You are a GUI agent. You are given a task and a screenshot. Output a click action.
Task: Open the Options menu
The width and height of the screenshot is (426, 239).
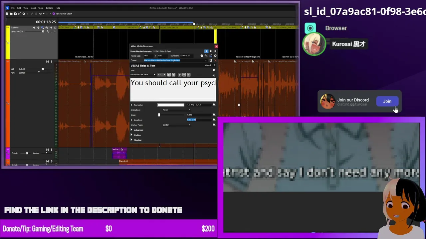[49, 8]
